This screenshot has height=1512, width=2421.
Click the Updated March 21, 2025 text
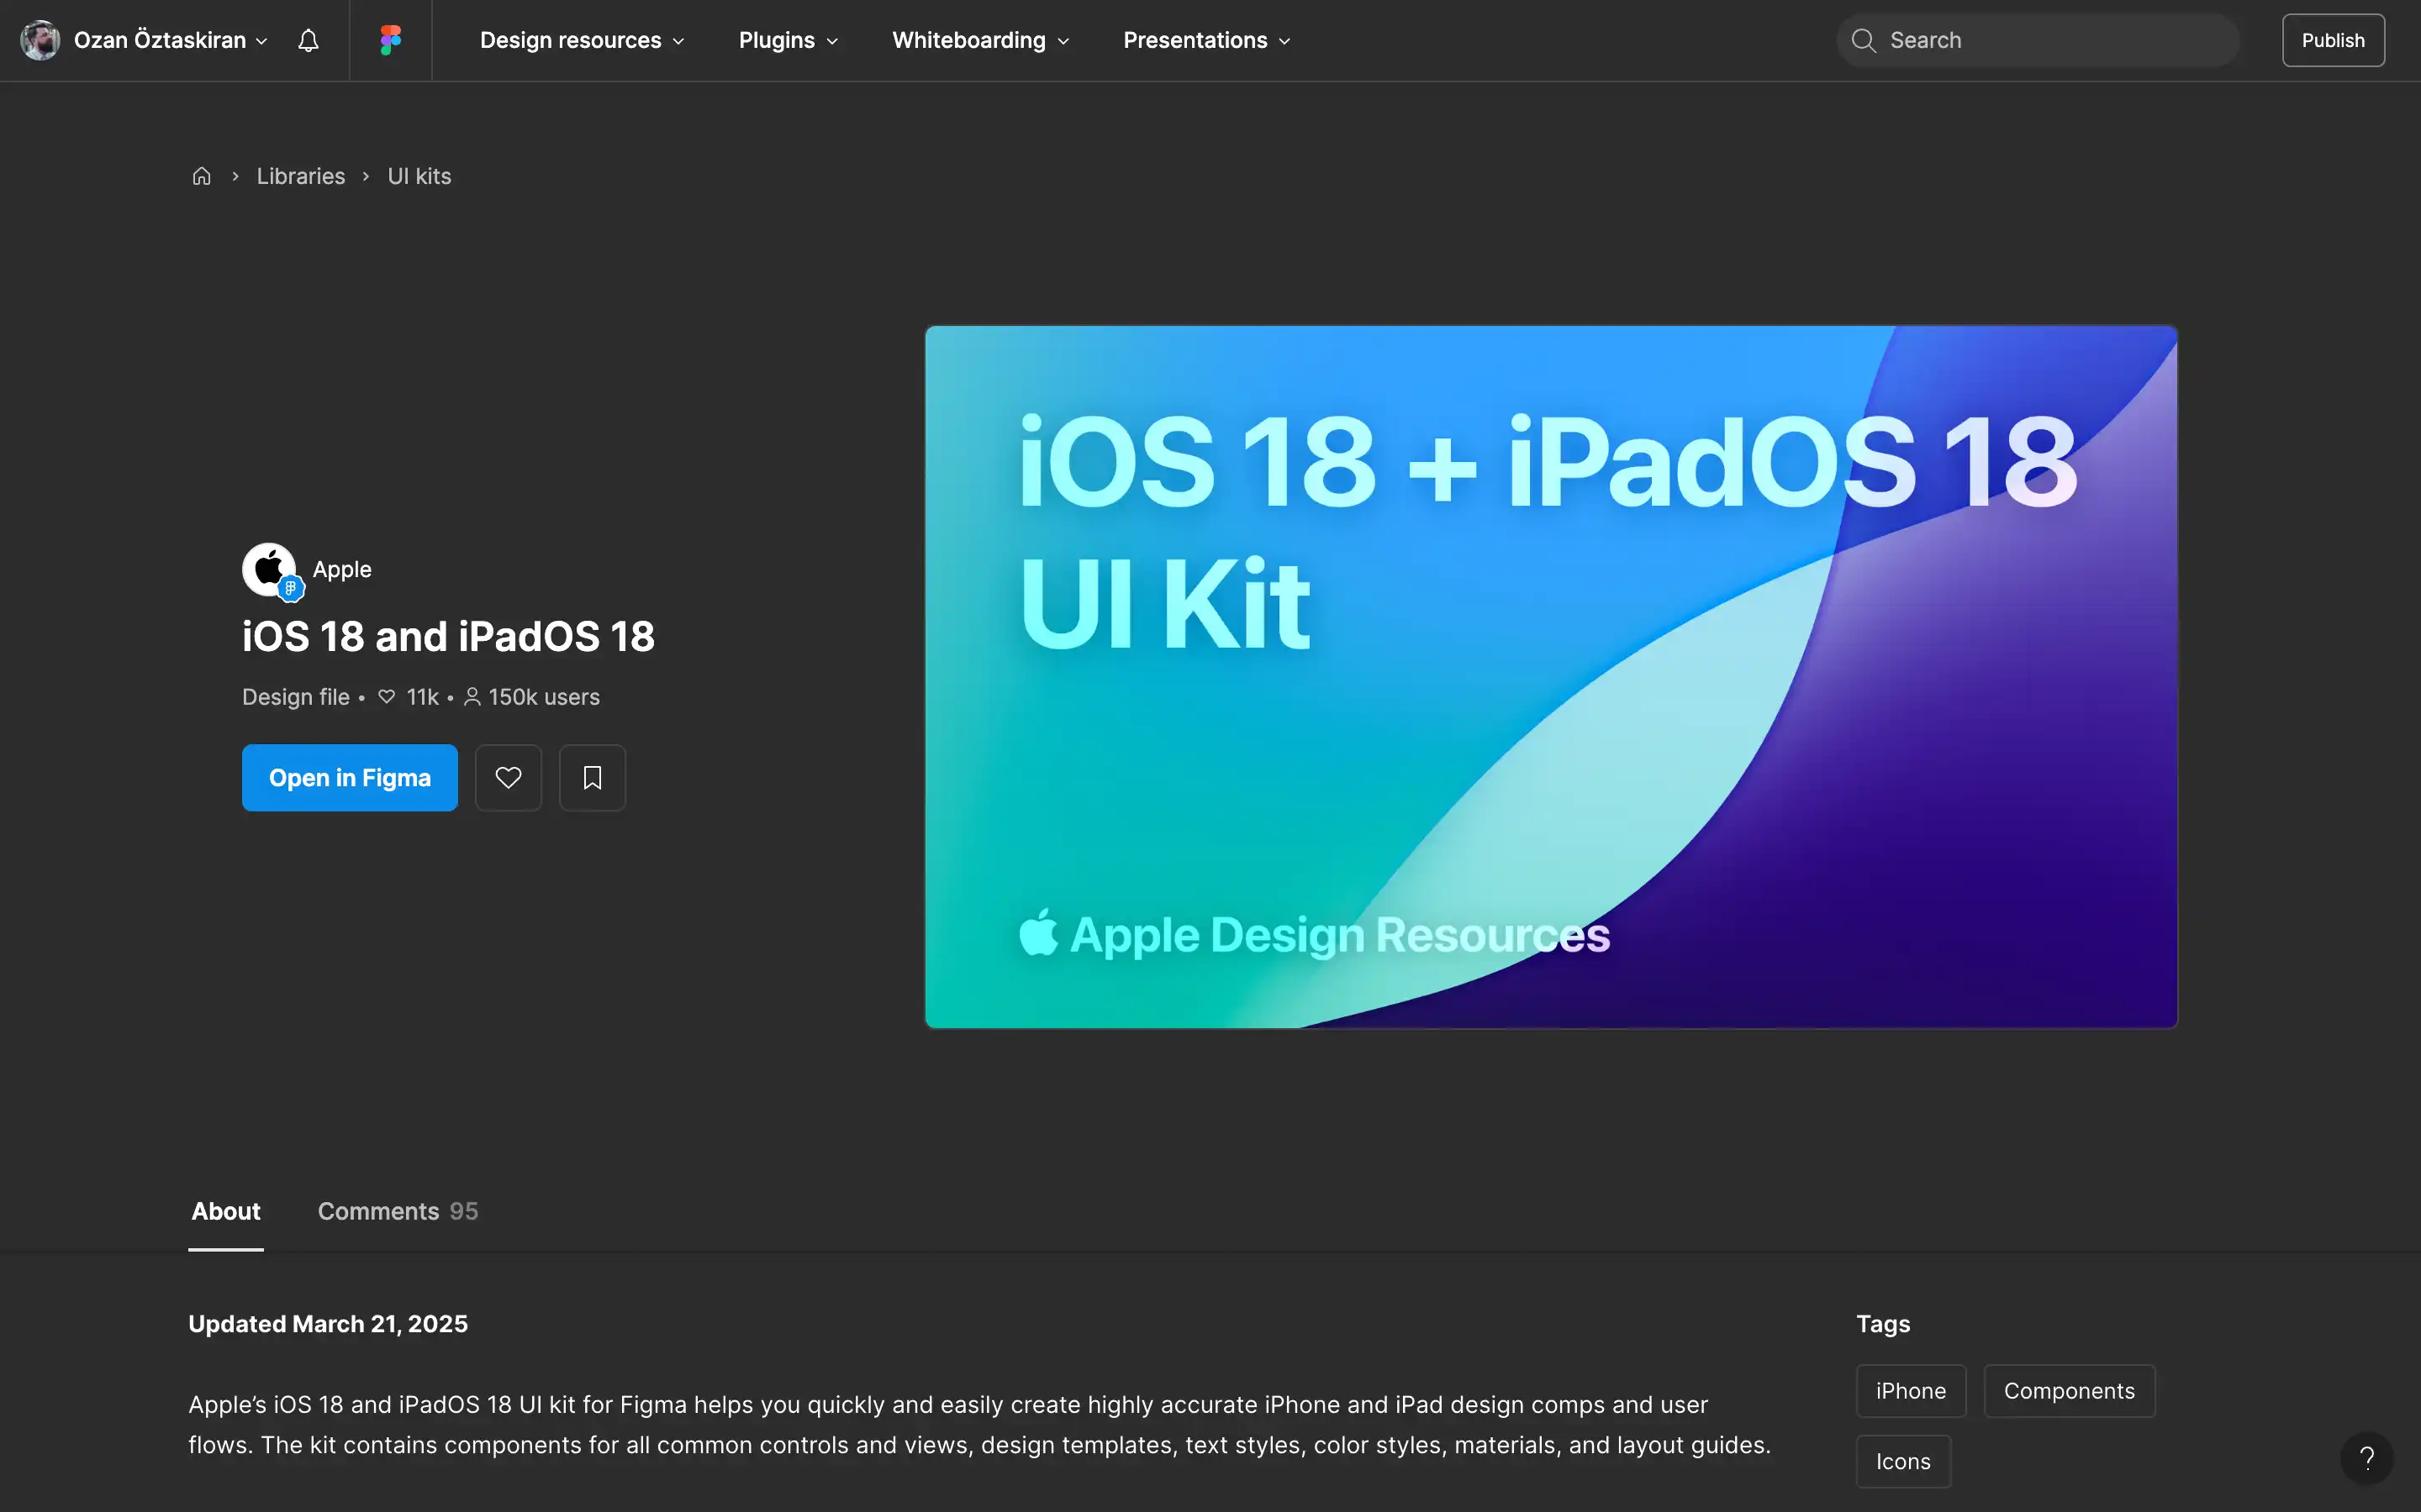coord(328,1323)
